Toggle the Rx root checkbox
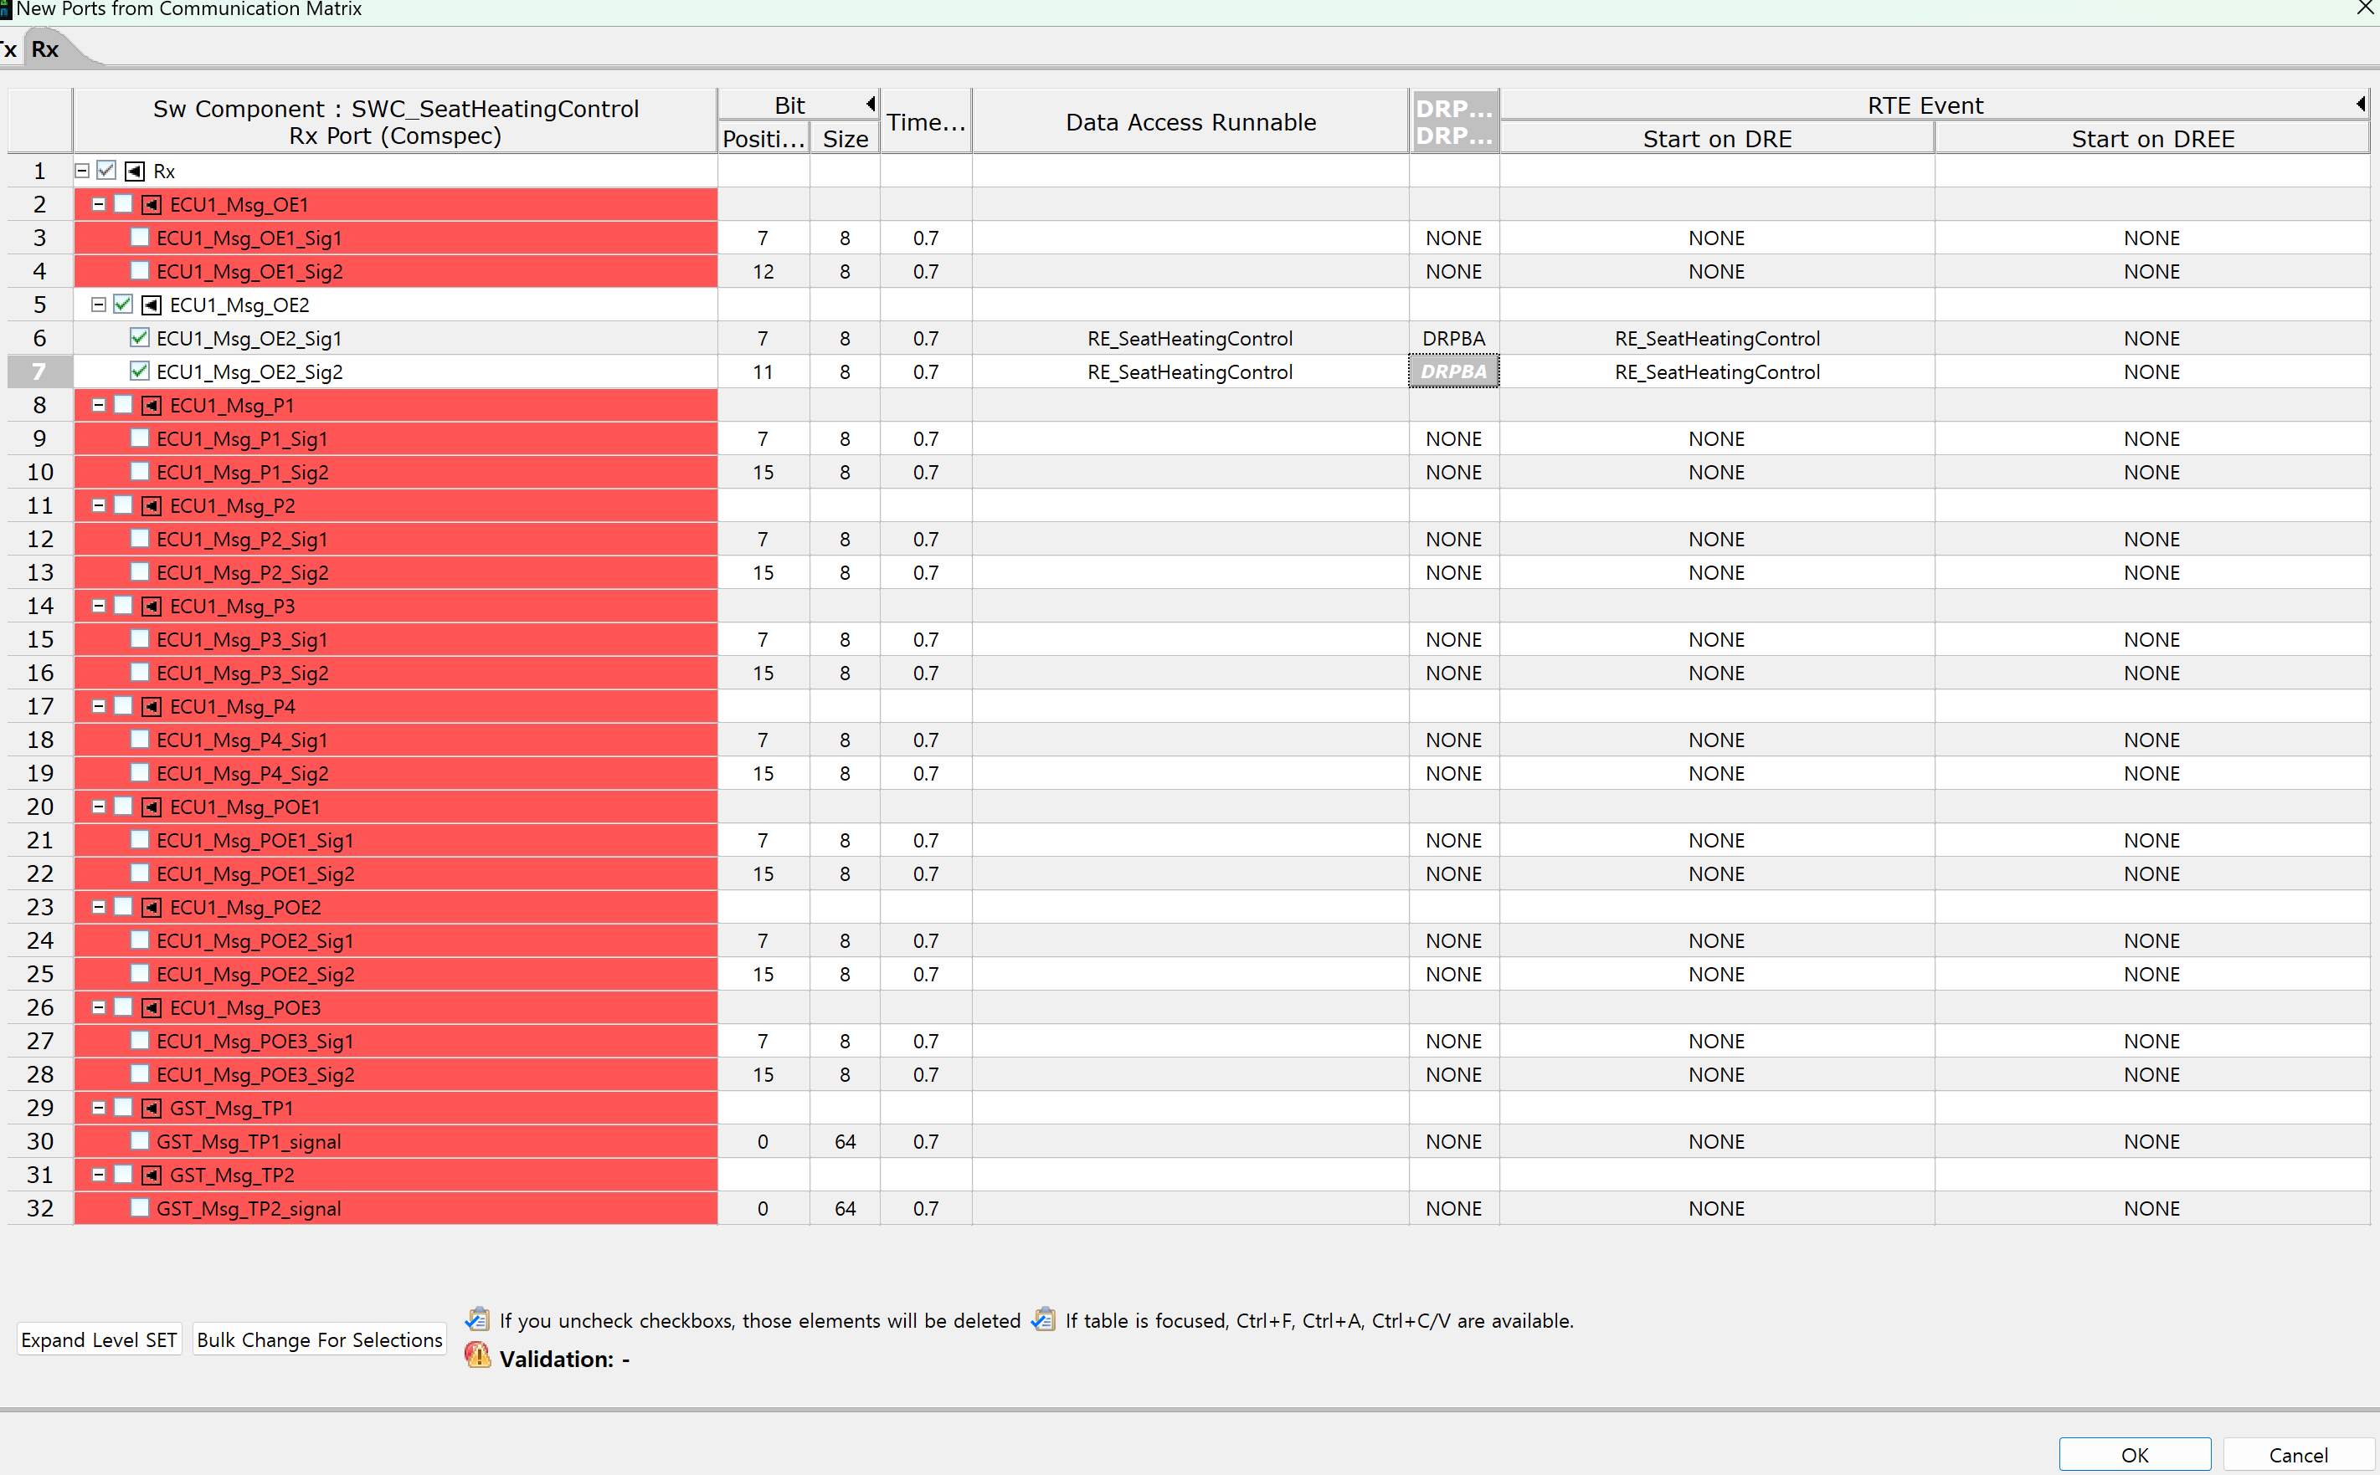The height and width of the screenshot is (1475, 2380). tap(106, 171)
